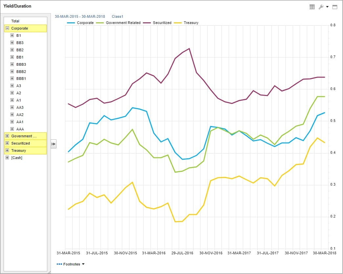
Task: Select the A2 rating item
Action: click(x=19, y=93)
